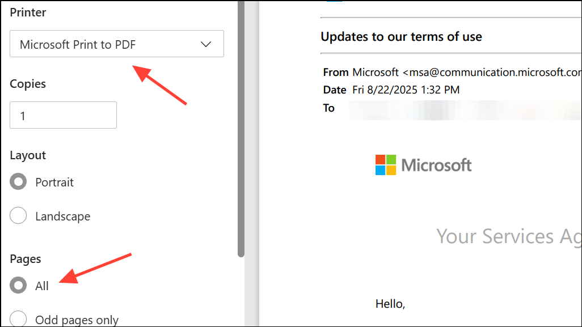
Task: Click the Landscape label text
Action: pos(62,216)
